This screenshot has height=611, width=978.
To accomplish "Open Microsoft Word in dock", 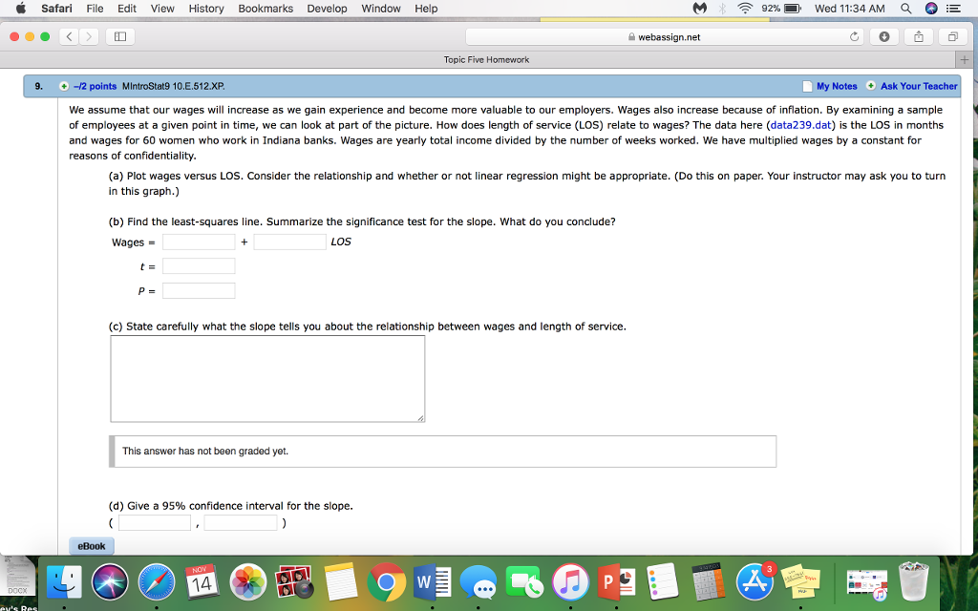I will [x=433, y=582].
